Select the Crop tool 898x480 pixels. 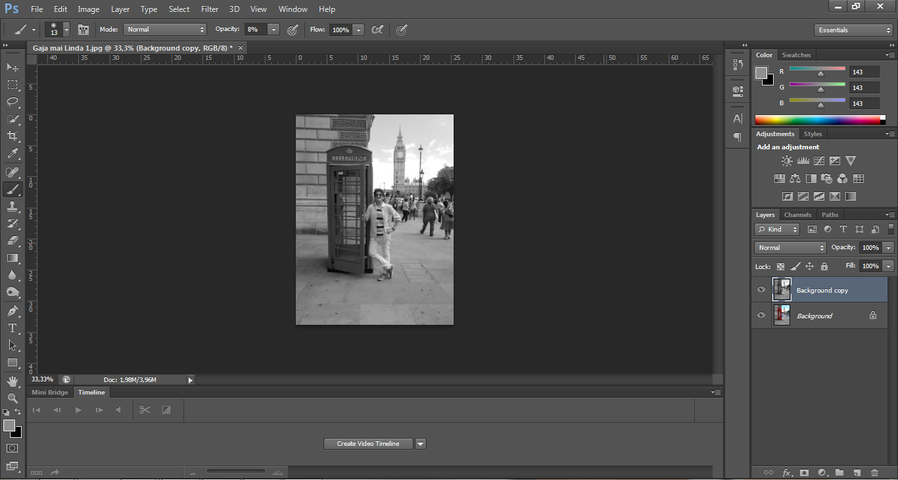(x=12, y=136)
